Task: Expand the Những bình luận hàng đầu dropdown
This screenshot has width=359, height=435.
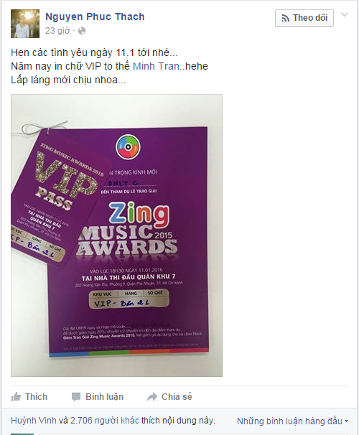Action: click(292, 421)
